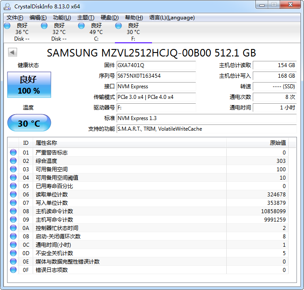Click status orb for attribute 0F
Screen dimensions: 304x290
13,270
